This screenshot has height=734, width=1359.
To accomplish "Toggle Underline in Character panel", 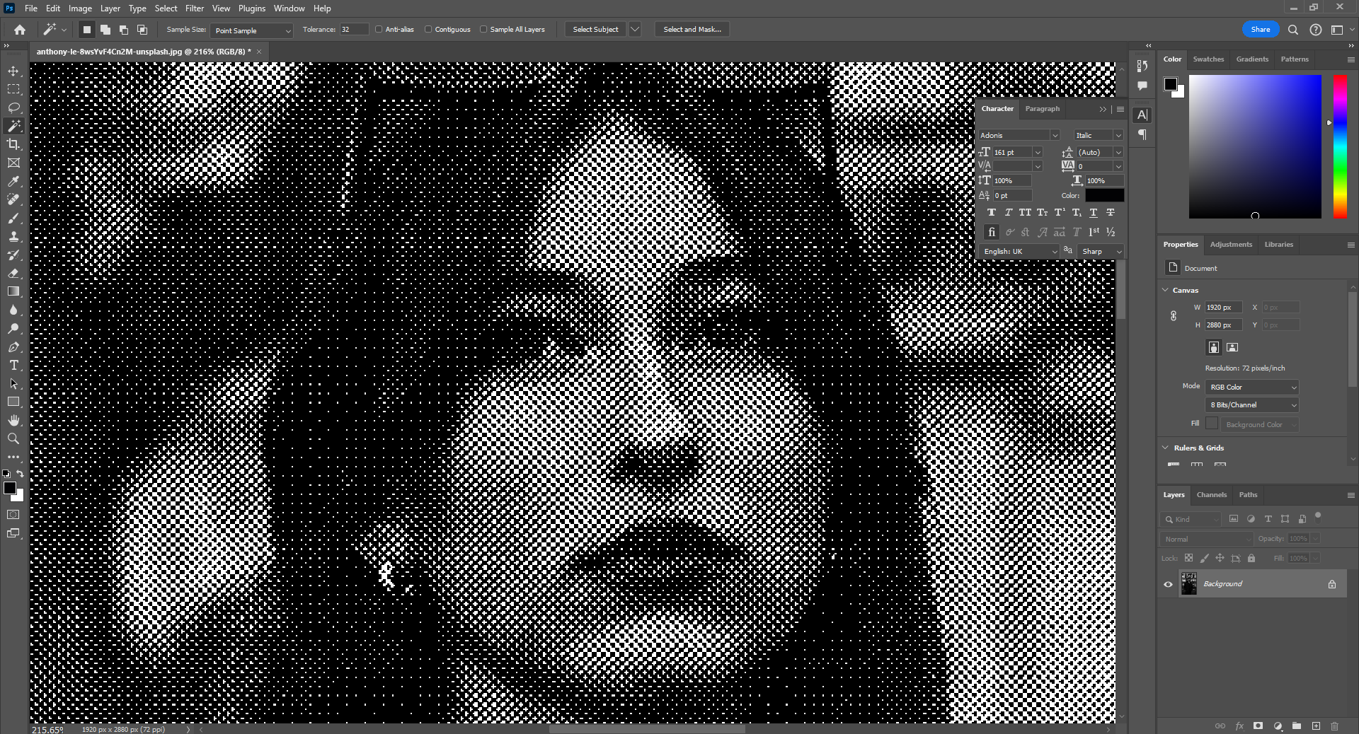I will (1094, 213).
